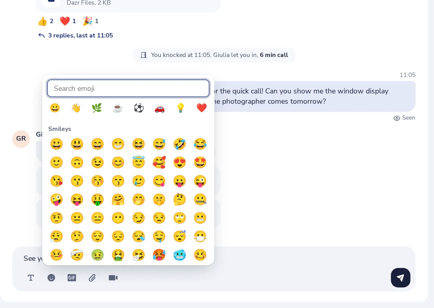Jump to the coffee cup Food category
Viewport: 434px width, 308px height.
(x=118, y=108)
